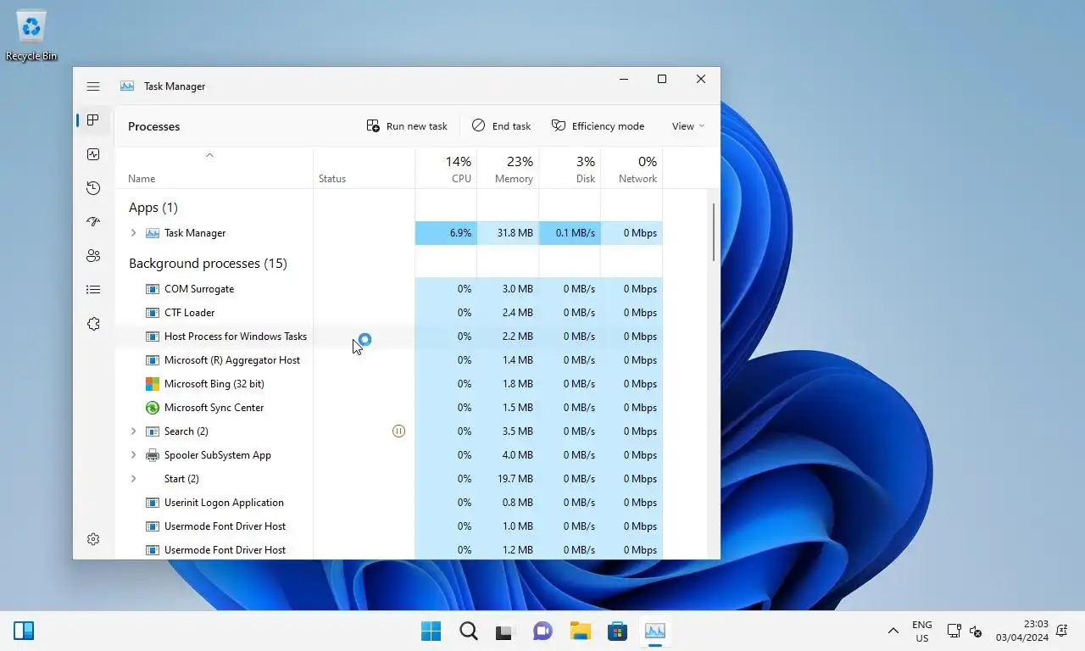Expand the Task Manager process group
The height and width of the screenshot is (651, 1085).
(x=133, y=233)
